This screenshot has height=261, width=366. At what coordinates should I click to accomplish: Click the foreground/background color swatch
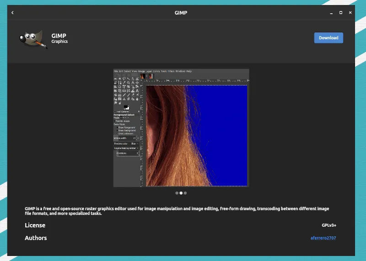[x=126, y=107]
